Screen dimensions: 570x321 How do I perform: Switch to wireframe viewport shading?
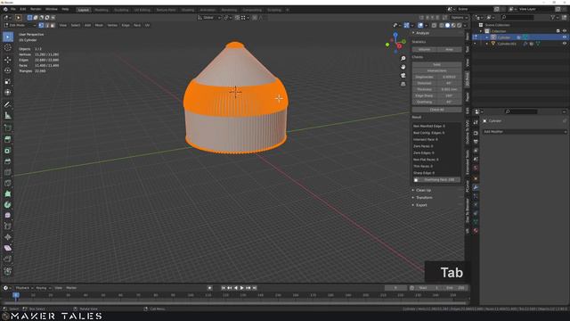[x=442, y=25]
